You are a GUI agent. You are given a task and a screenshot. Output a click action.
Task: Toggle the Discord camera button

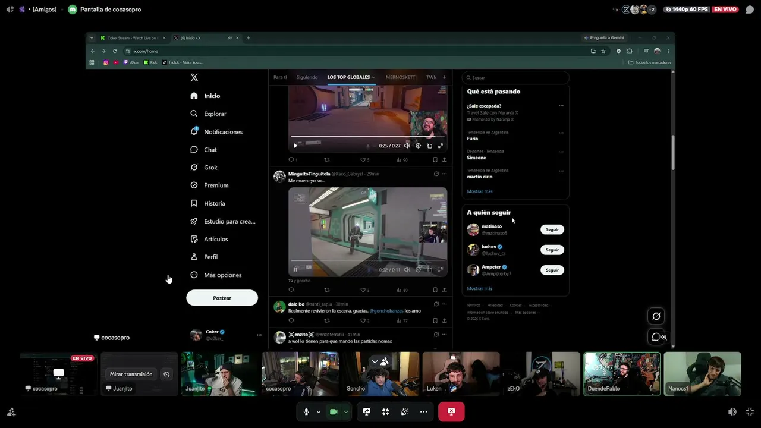click(334, 411)
